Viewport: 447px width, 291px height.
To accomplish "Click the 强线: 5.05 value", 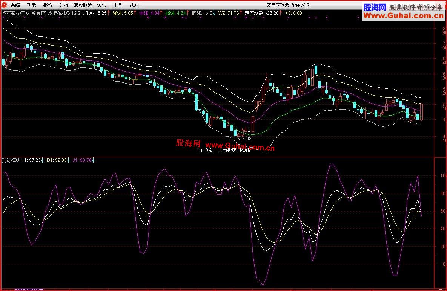I will coord(123,13).
